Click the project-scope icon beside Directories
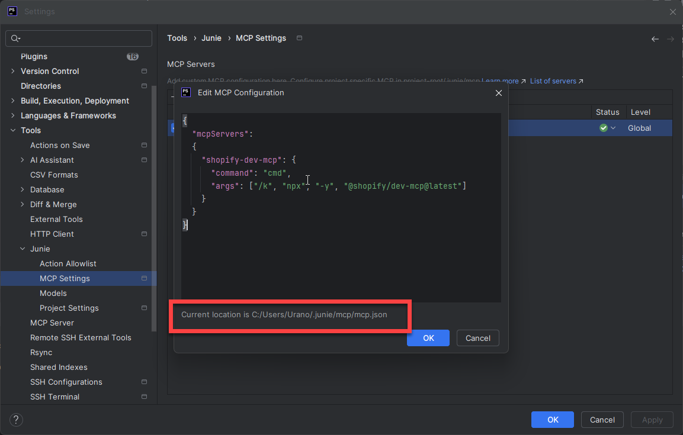The image size is (683, 435). coord(144,86)
